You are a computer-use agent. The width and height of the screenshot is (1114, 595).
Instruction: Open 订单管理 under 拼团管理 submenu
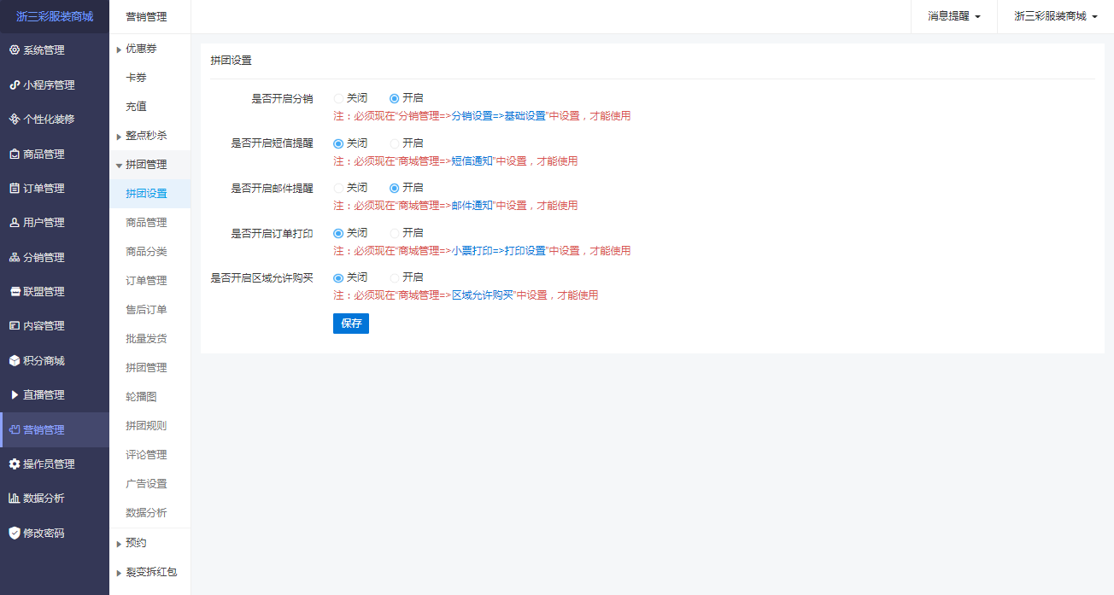coord(150,281)
